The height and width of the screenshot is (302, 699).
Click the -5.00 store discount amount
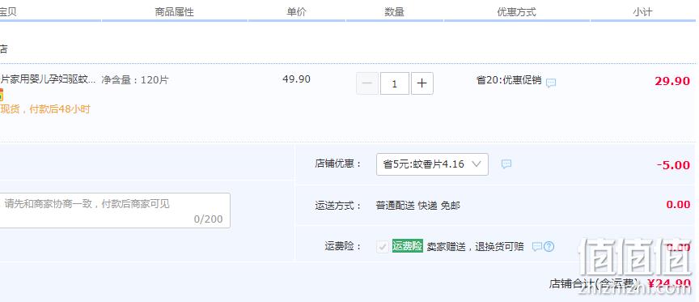click(x=673, y=165)
